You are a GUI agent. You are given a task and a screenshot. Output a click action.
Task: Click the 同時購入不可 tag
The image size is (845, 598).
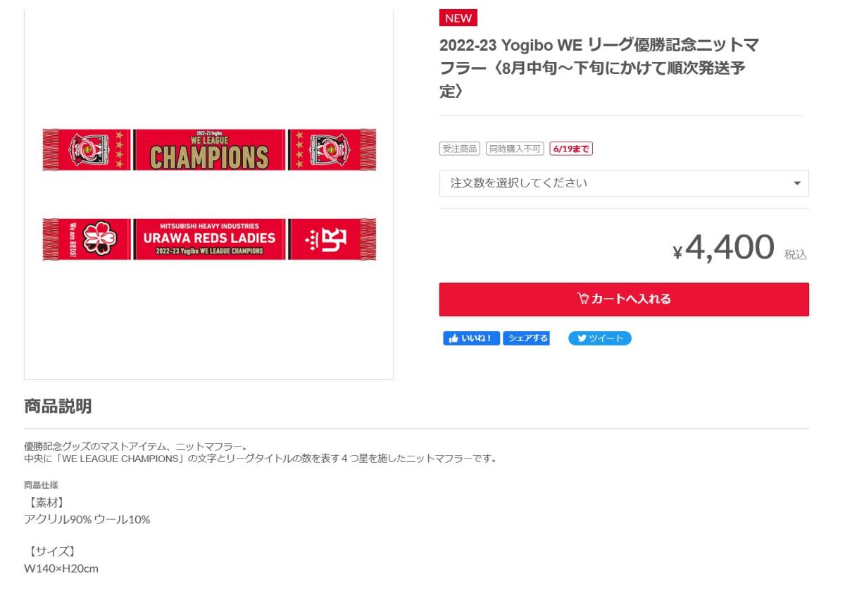point(515,149)
